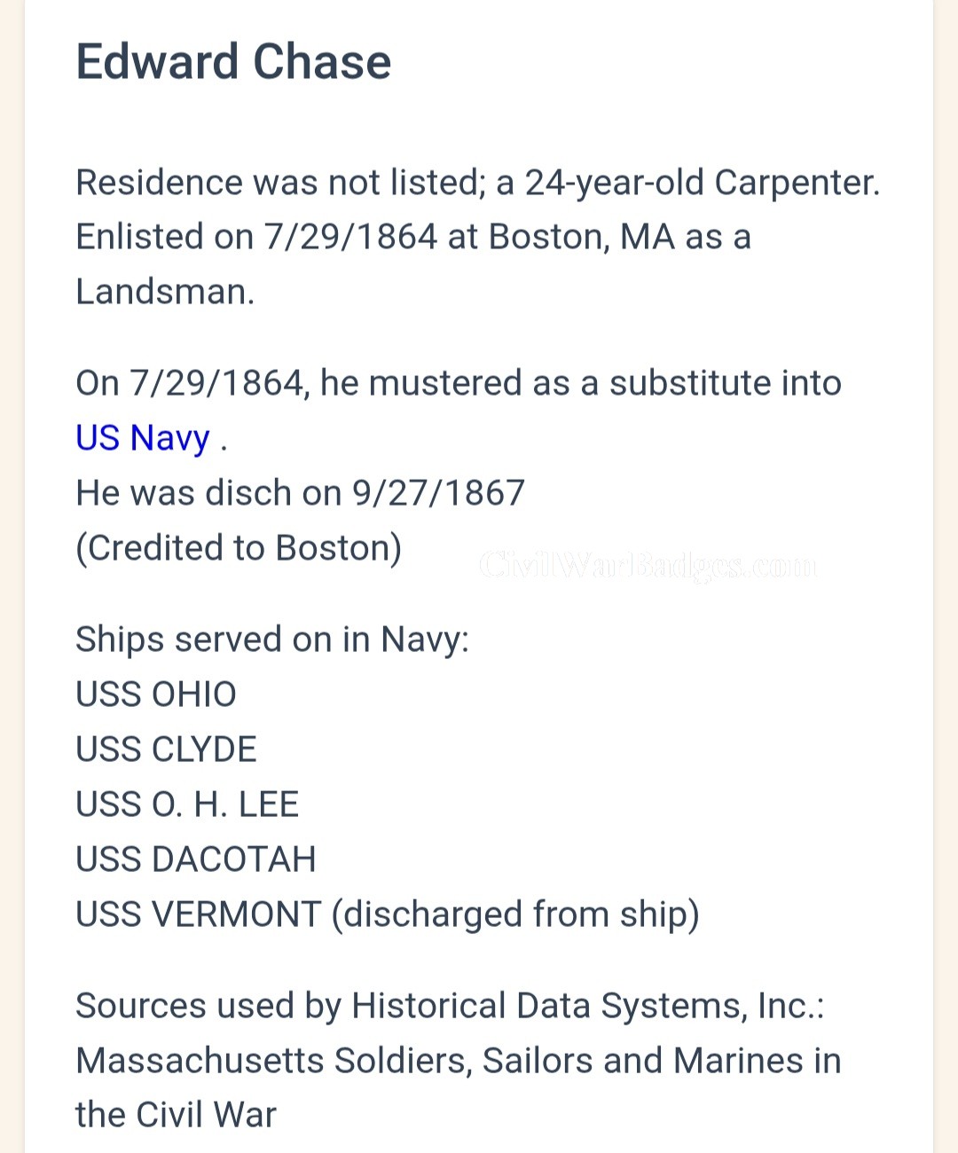This screenshot has width=958, height=1153.
Task: Click the word Landsman
Action: 164,292
